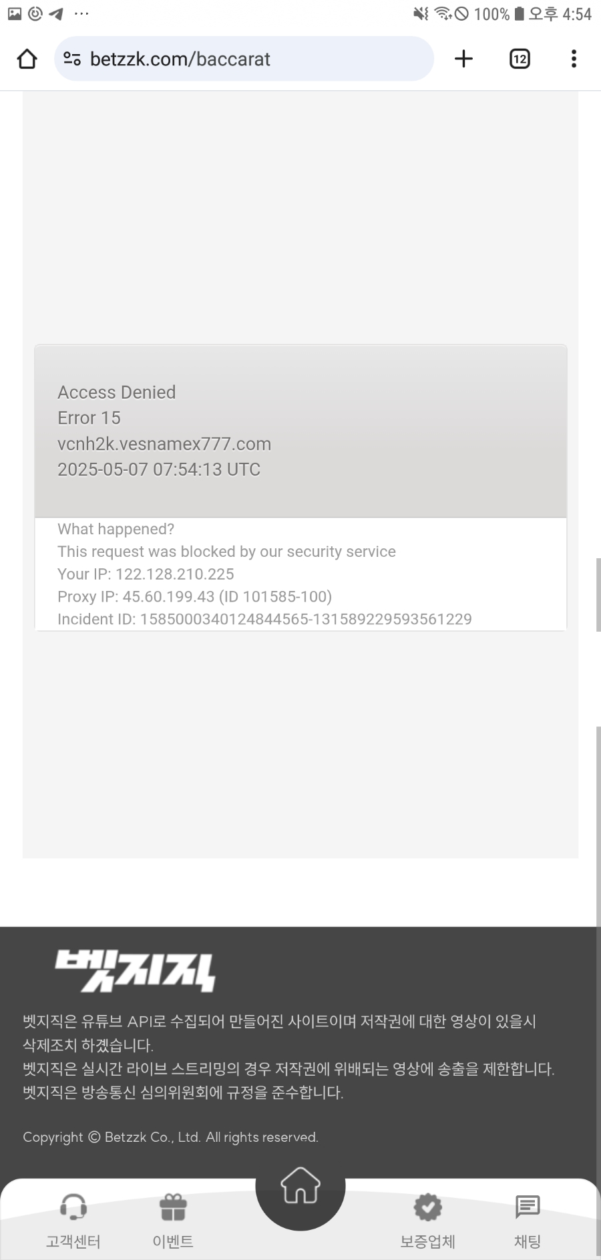The image size is (601, 1260).
Task: Select the 보증업체 tab label
Action: [428, 1241]
